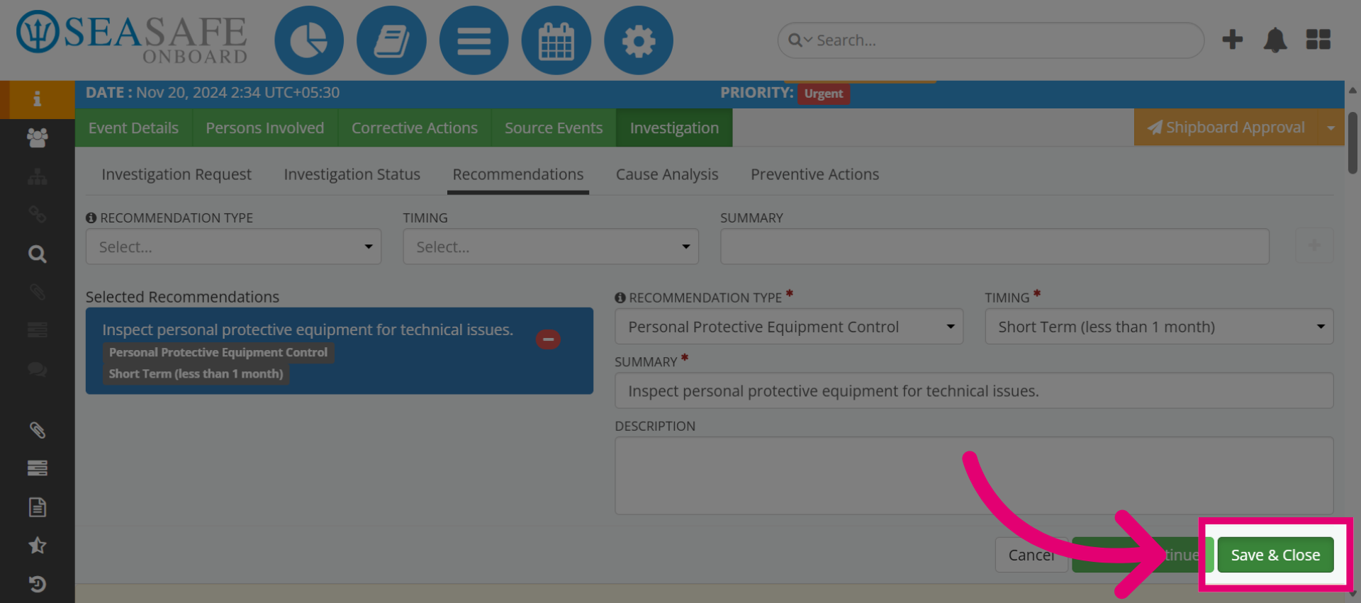Click the date 'Nov 20, 2024 2:34 UTC+05:30'
Image resolution: width=1361 pixels, height=603 pixels.
pos(237,93)
